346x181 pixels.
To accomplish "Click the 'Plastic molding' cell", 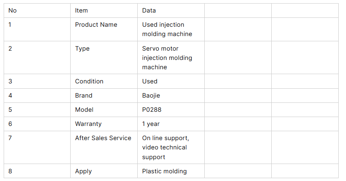I will click(164, 171).
